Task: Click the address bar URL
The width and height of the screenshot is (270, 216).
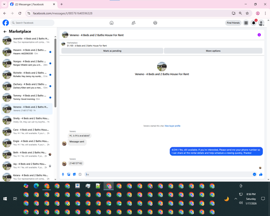Action: coord(63,13)
